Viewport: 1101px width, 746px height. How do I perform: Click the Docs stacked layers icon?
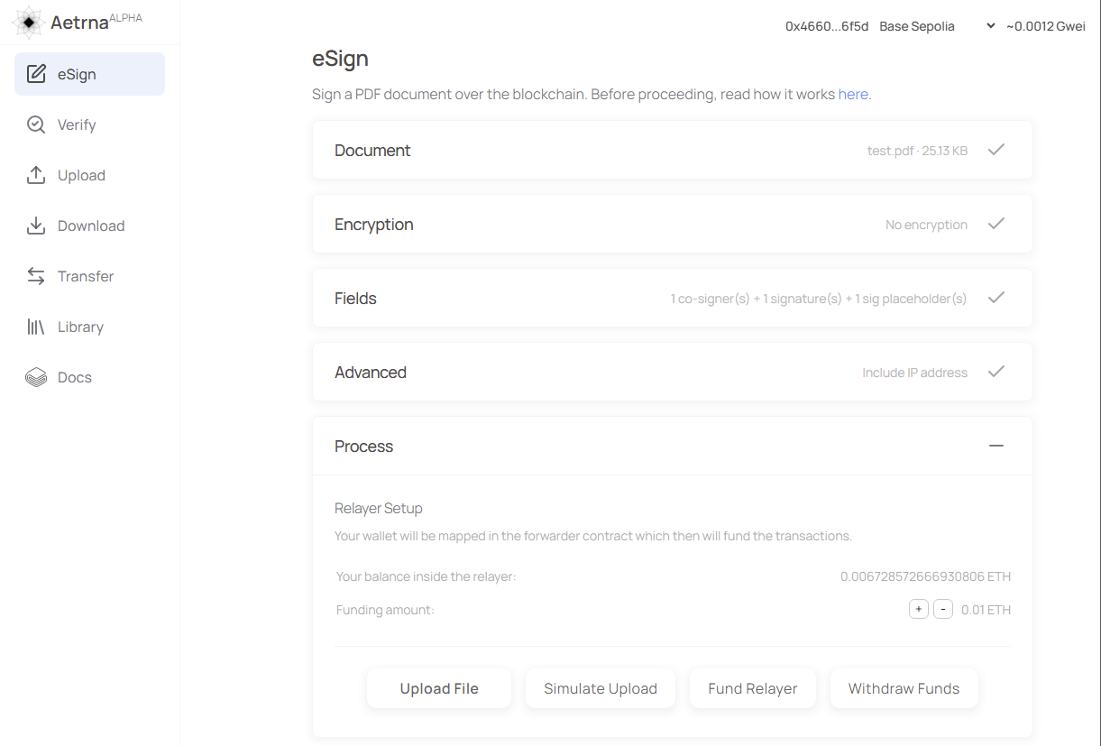[36, 377]
